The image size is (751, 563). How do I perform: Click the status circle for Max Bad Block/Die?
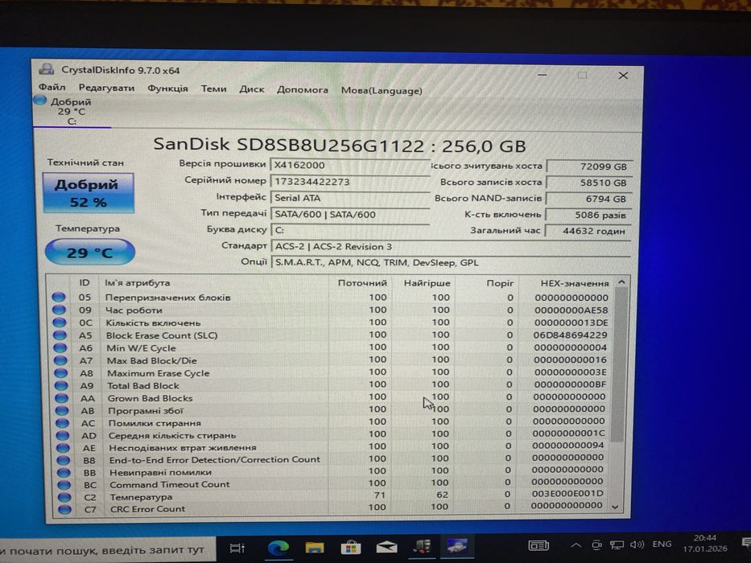pos(60,360)
